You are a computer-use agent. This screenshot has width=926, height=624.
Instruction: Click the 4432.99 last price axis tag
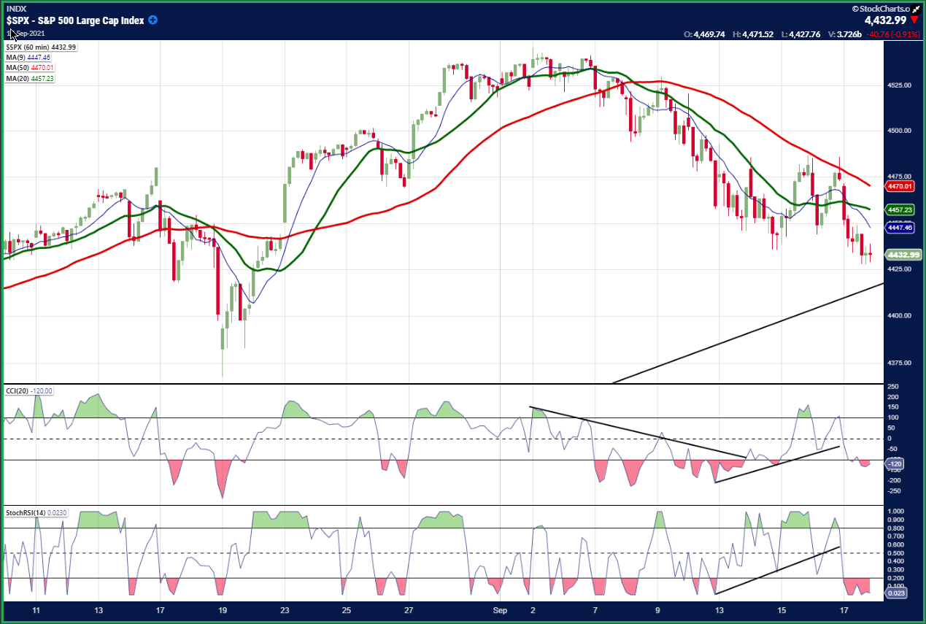[903, 255]
